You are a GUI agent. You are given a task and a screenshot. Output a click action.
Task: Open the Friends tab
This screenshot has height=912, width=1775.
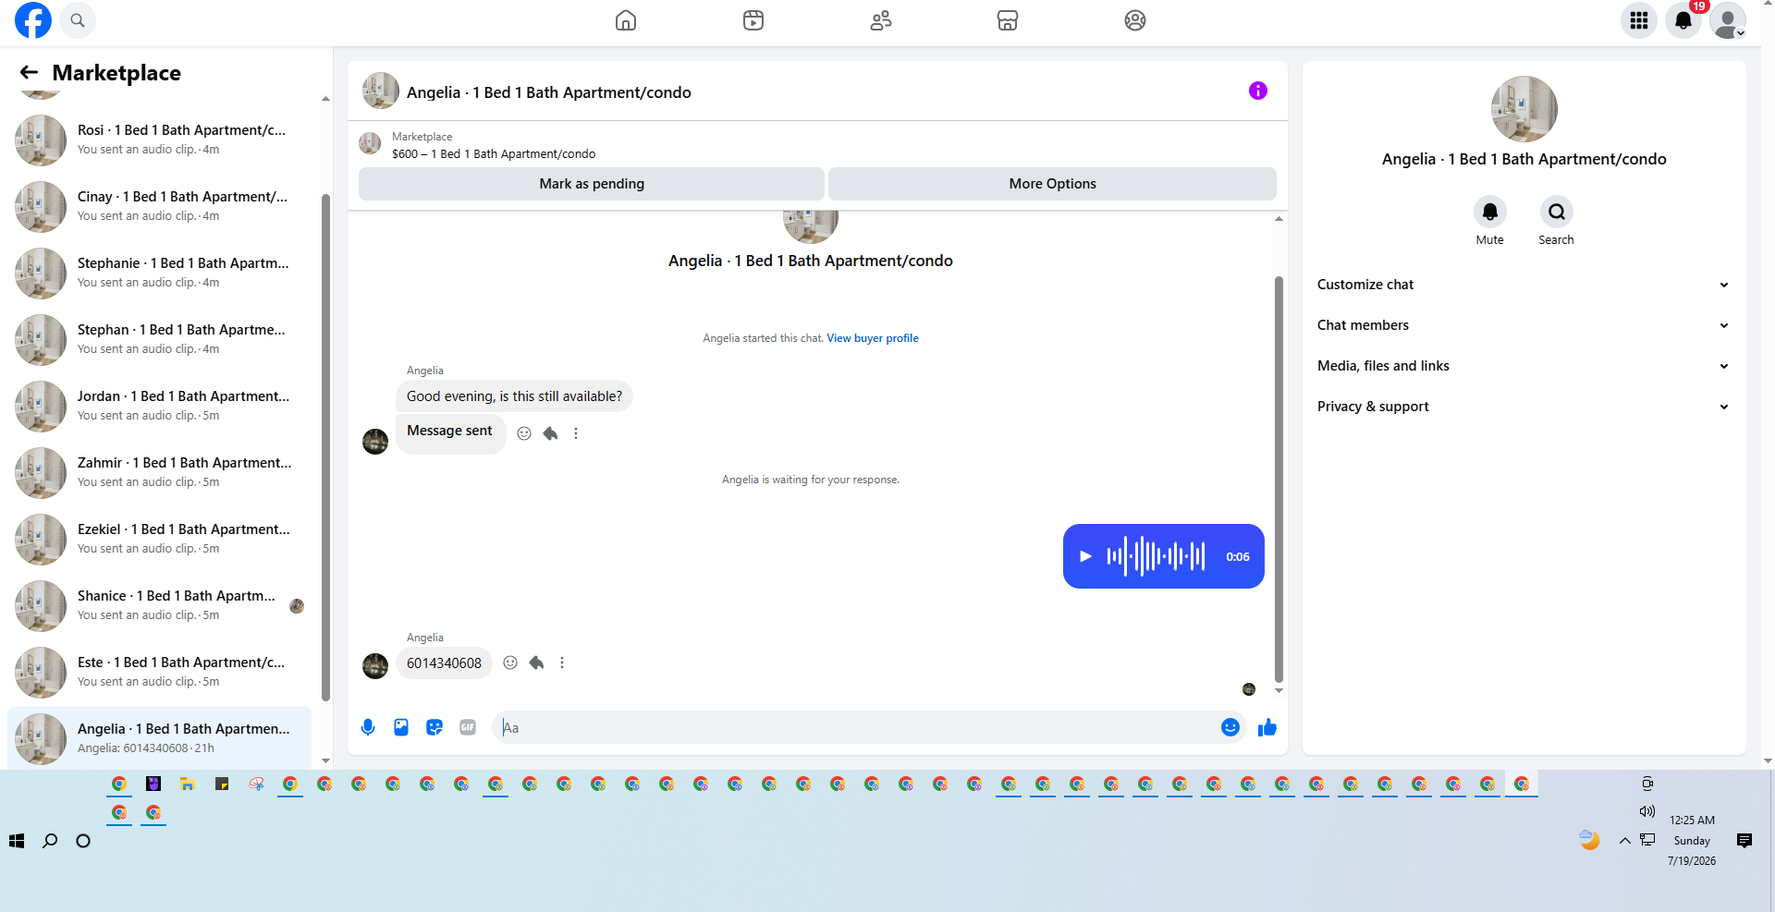pos(881,20)
